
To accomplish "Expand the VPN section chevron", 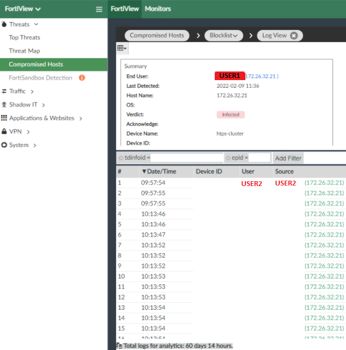I will [x=29, y=132].
